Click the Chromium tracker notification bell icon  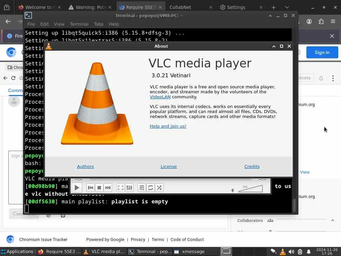pos(321,78)
